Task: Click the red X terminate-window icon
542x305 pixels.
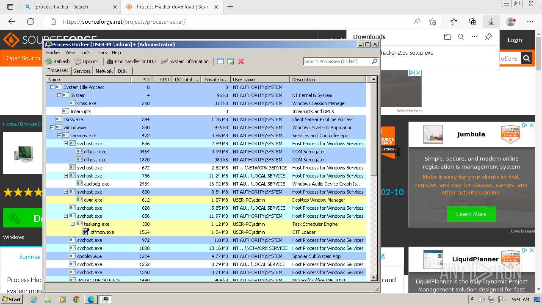Action: pyautogui.click(x=241, y=61)
